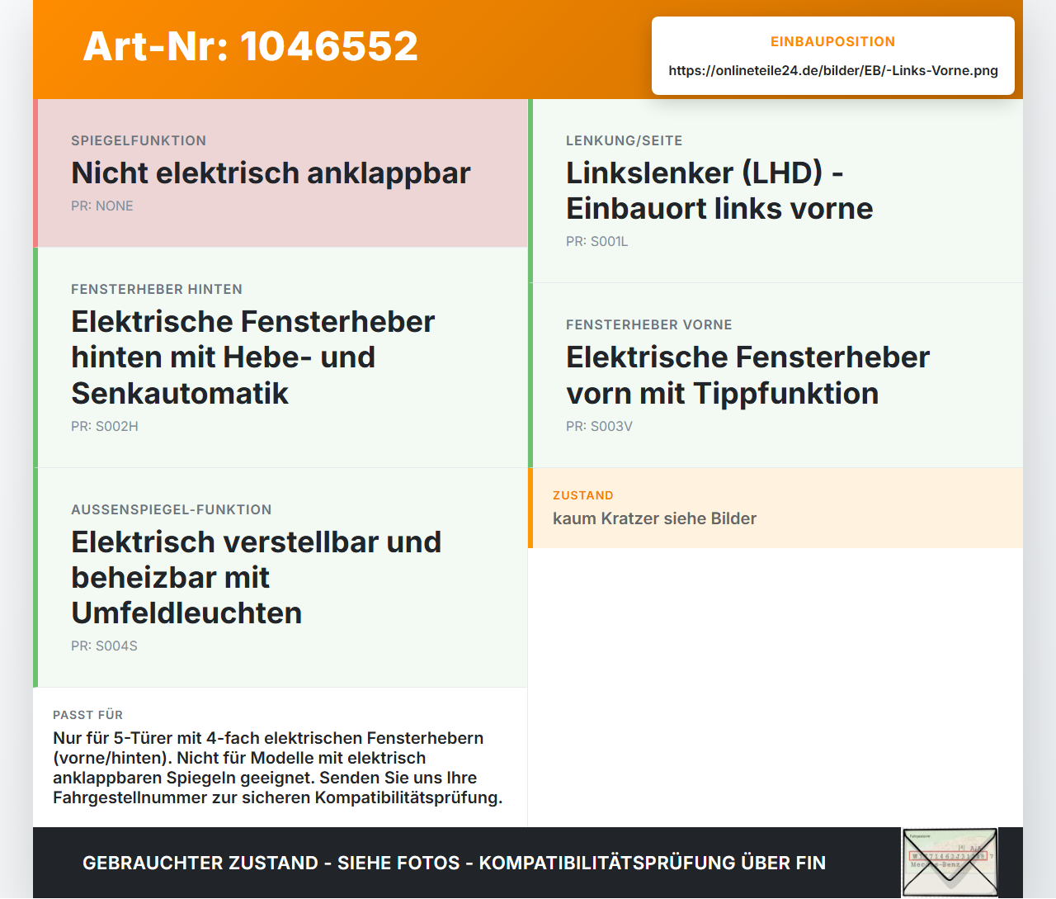Click the 'PR: NONE' code
Viewport: 1056px width, 899px height.
[x=102, y=206]
